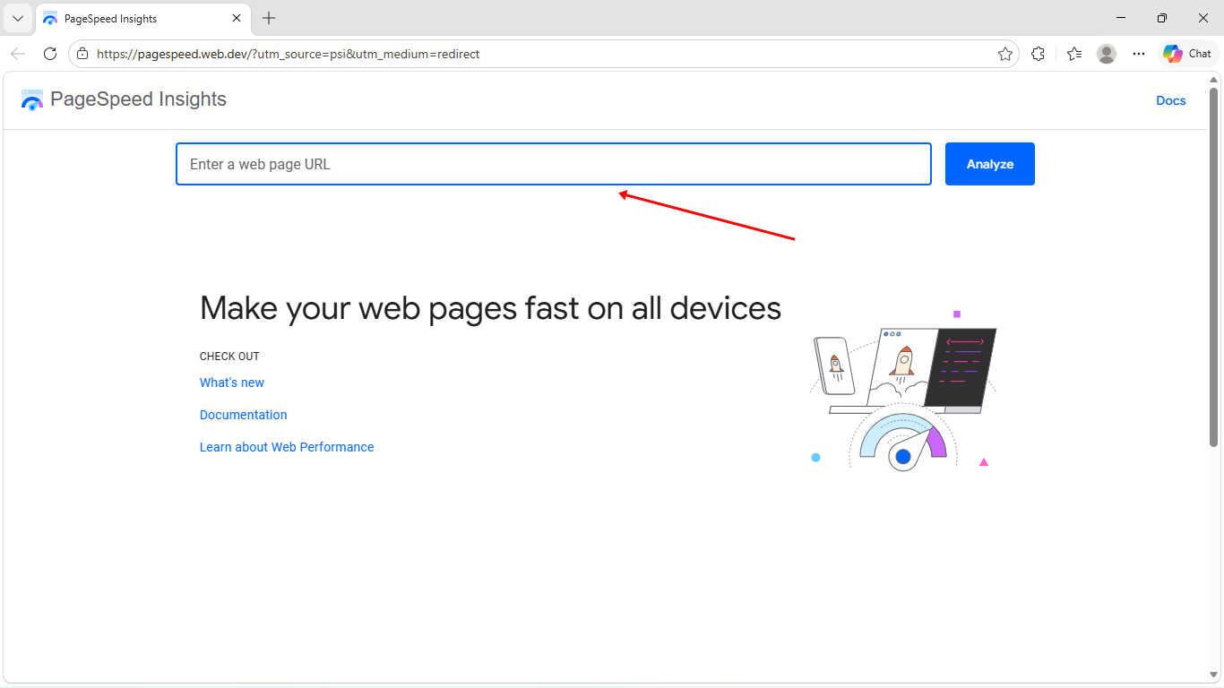The height and width of the screenshot is (688, 1224).
Task: Focus the Enter a web page URL field
Action: [554, 164]
